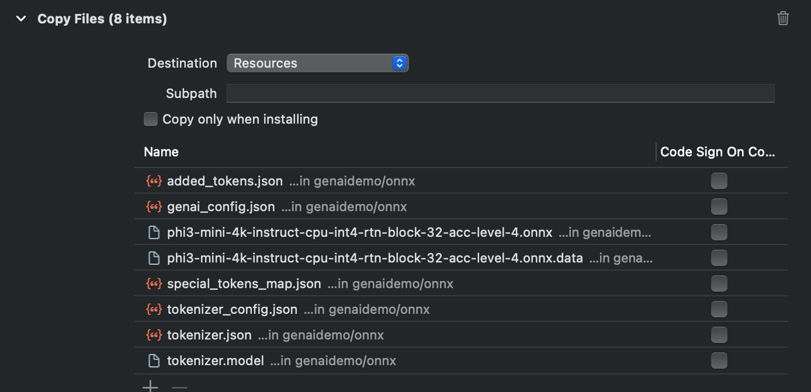Click the added_tokens.json file icon
Viewport: 811px width, 392px height.
(x=154, y=181)
